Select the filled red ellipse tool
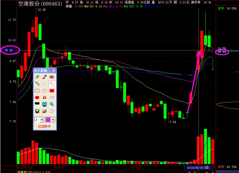 tap(37, 98)
